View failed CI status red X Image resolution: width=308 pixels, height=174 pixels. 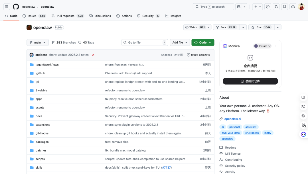click(93, 55)
